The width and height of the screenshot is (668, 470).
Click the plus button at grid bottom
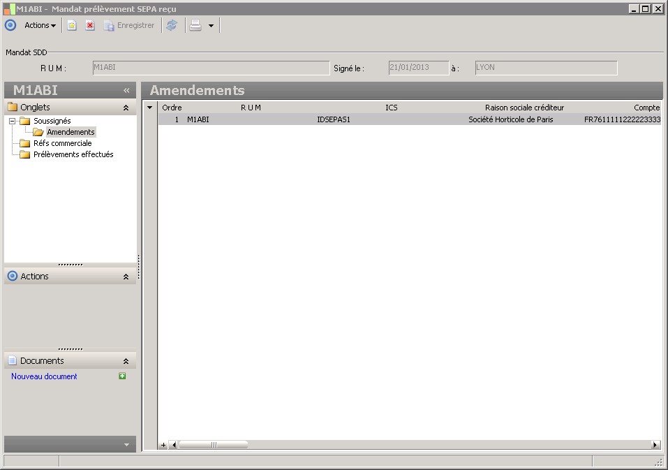[x=163, y=445]
